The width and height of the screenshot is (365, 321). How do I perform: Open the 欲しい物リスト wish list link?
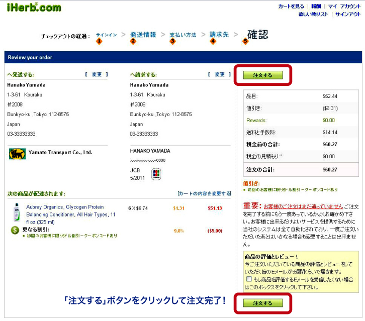313,14
